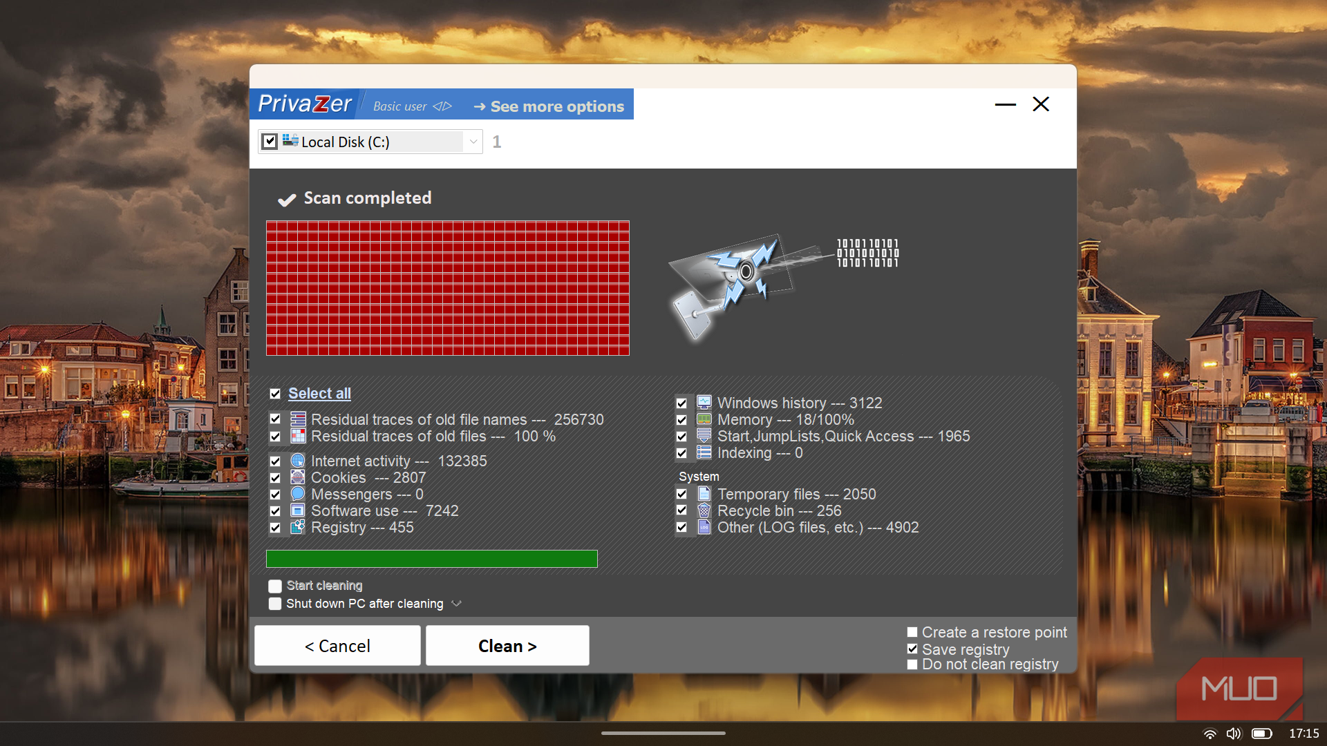Click the < Cancel button
Viewport: 1327px width, 746px height.
pos(337,646)
